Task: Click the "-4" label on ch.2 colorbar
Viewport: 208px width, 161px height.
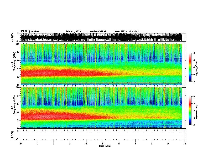Action: [194, 104]
